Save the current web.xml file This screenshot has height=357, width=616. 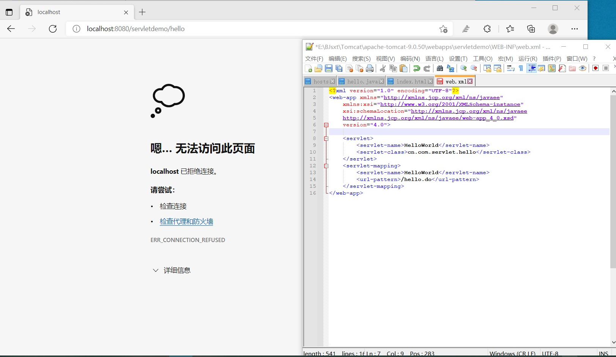pos(329,68)
